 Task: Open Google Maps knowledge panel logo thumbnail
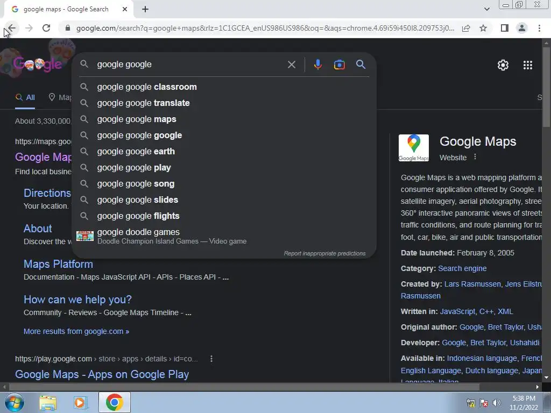tap(414, 148)
